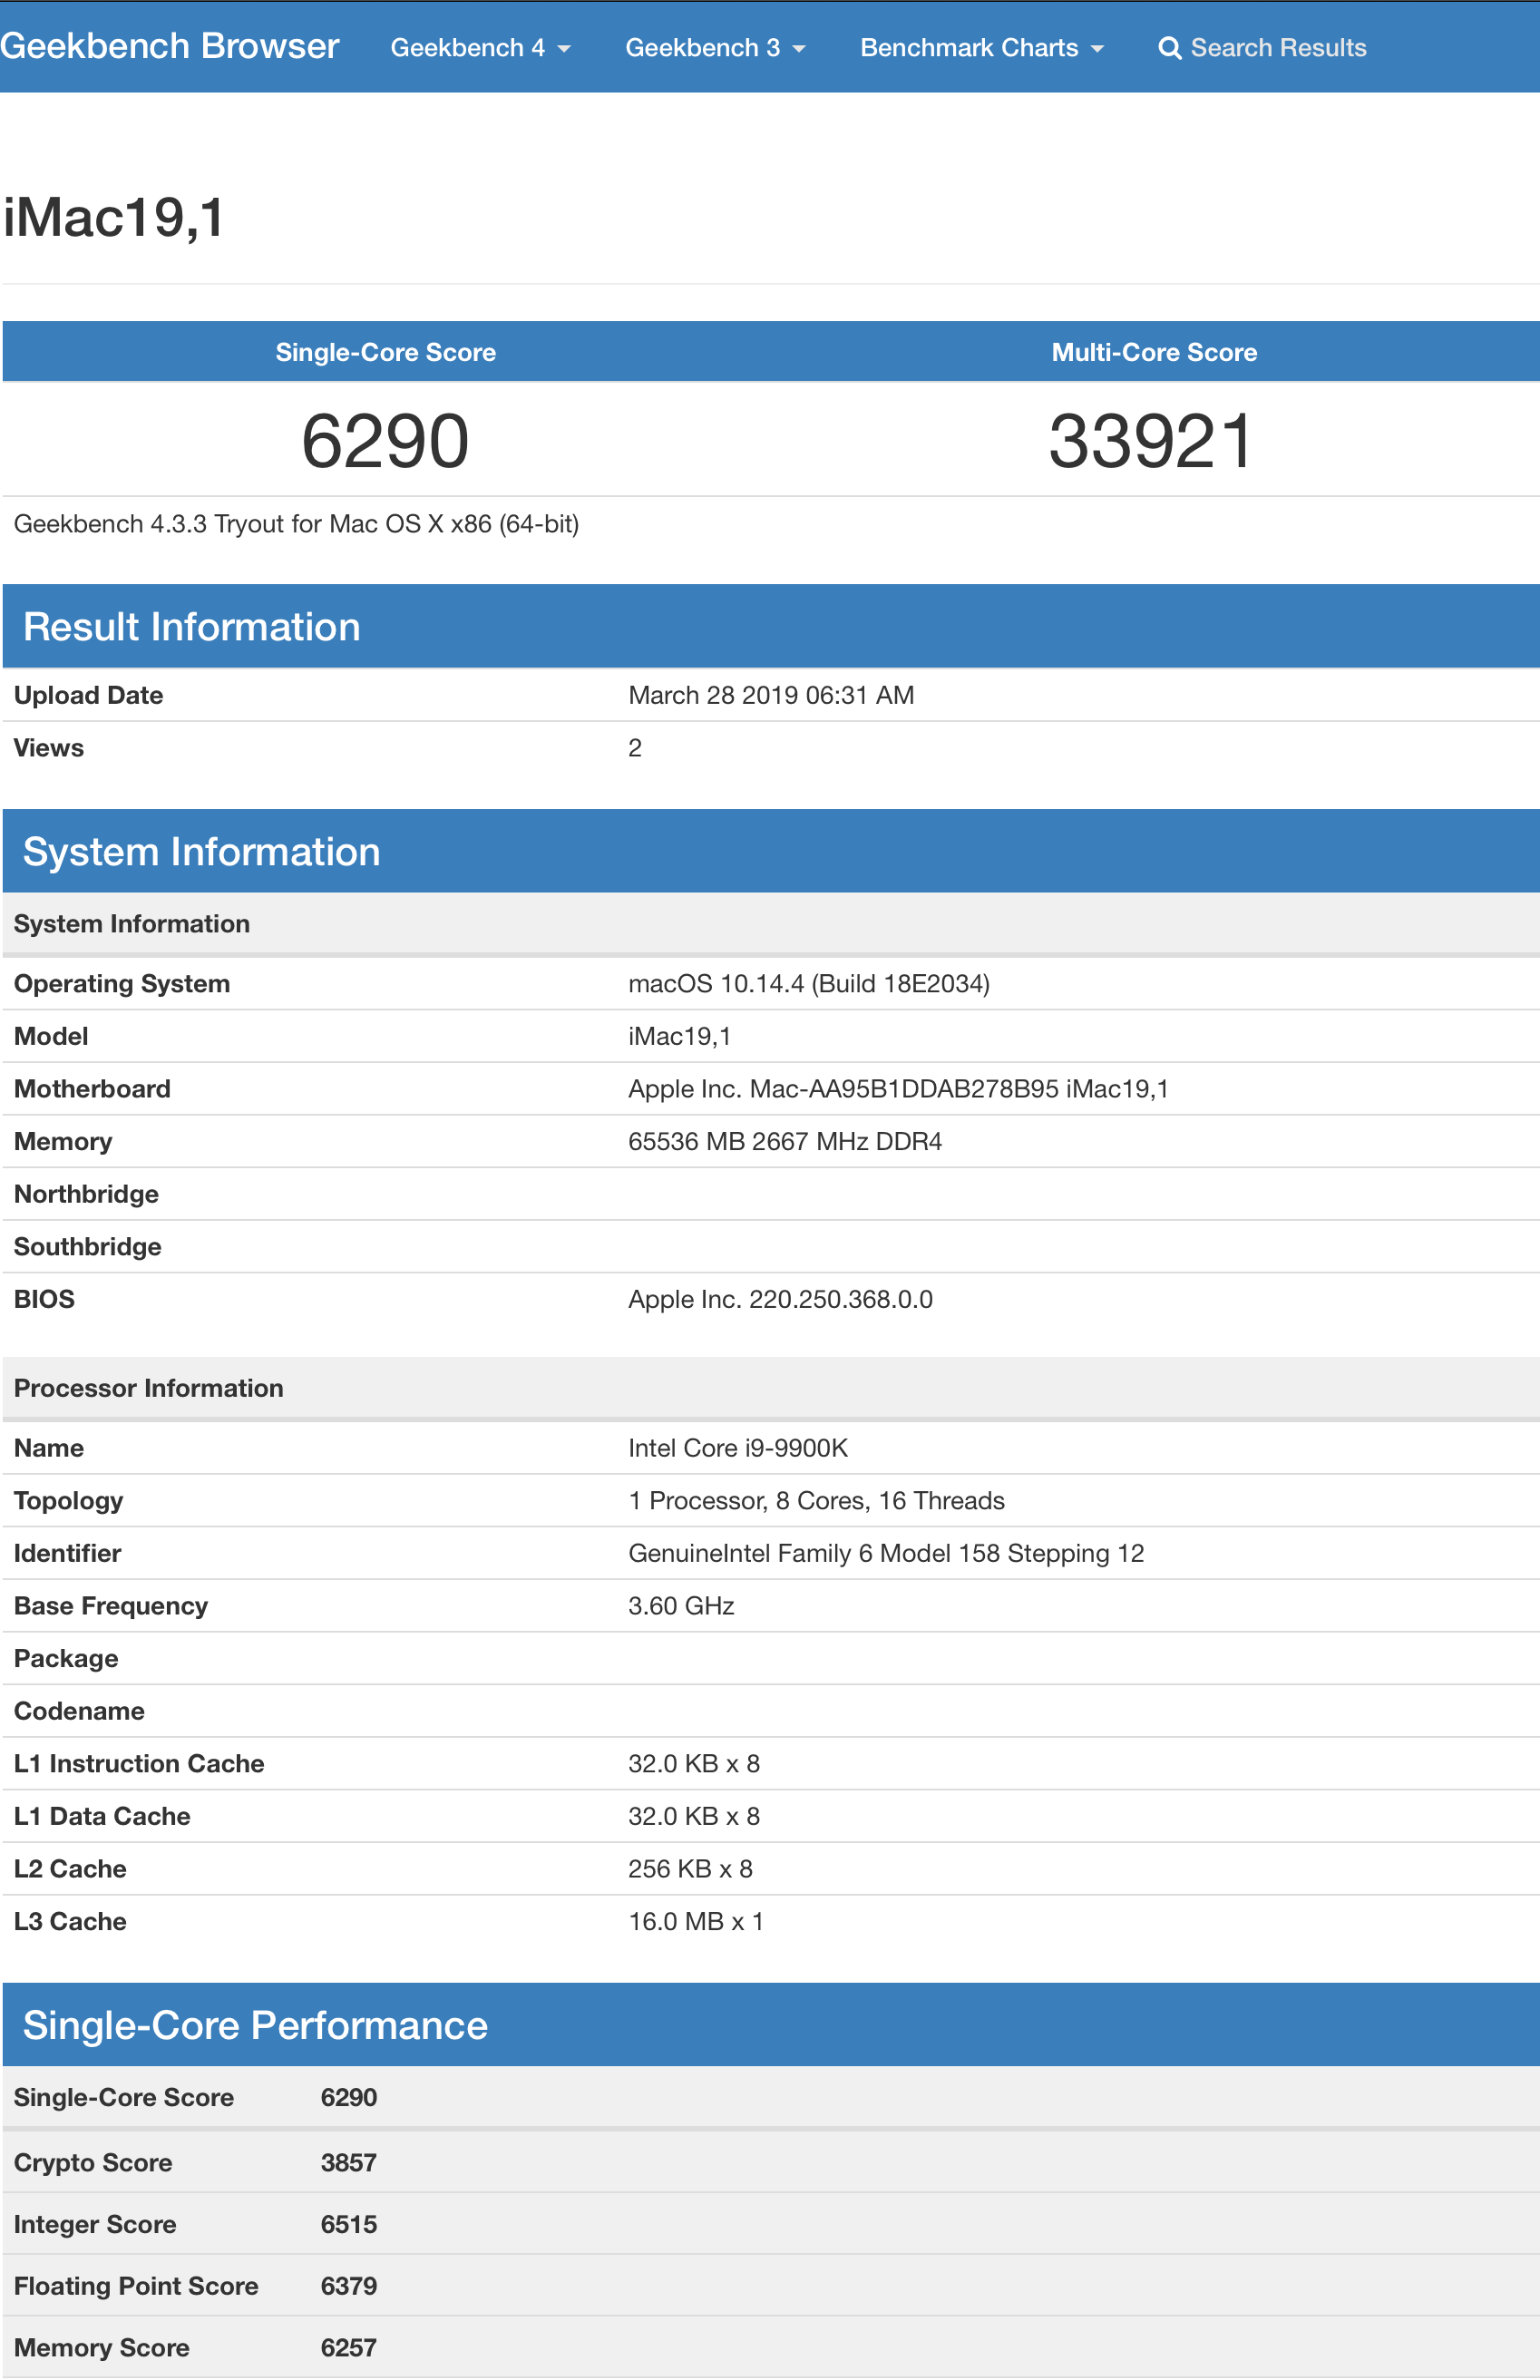The image size is (1540, 2380).
Task: Open the Geekbench 4 dropdown menu
Action: pos(480,47)
